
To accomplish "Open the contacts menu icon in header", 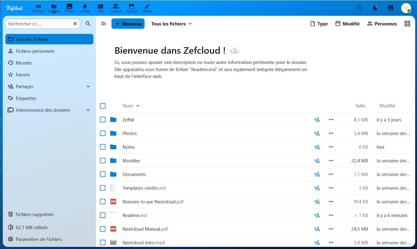I will pyautogui.click(x=391, y=8).
